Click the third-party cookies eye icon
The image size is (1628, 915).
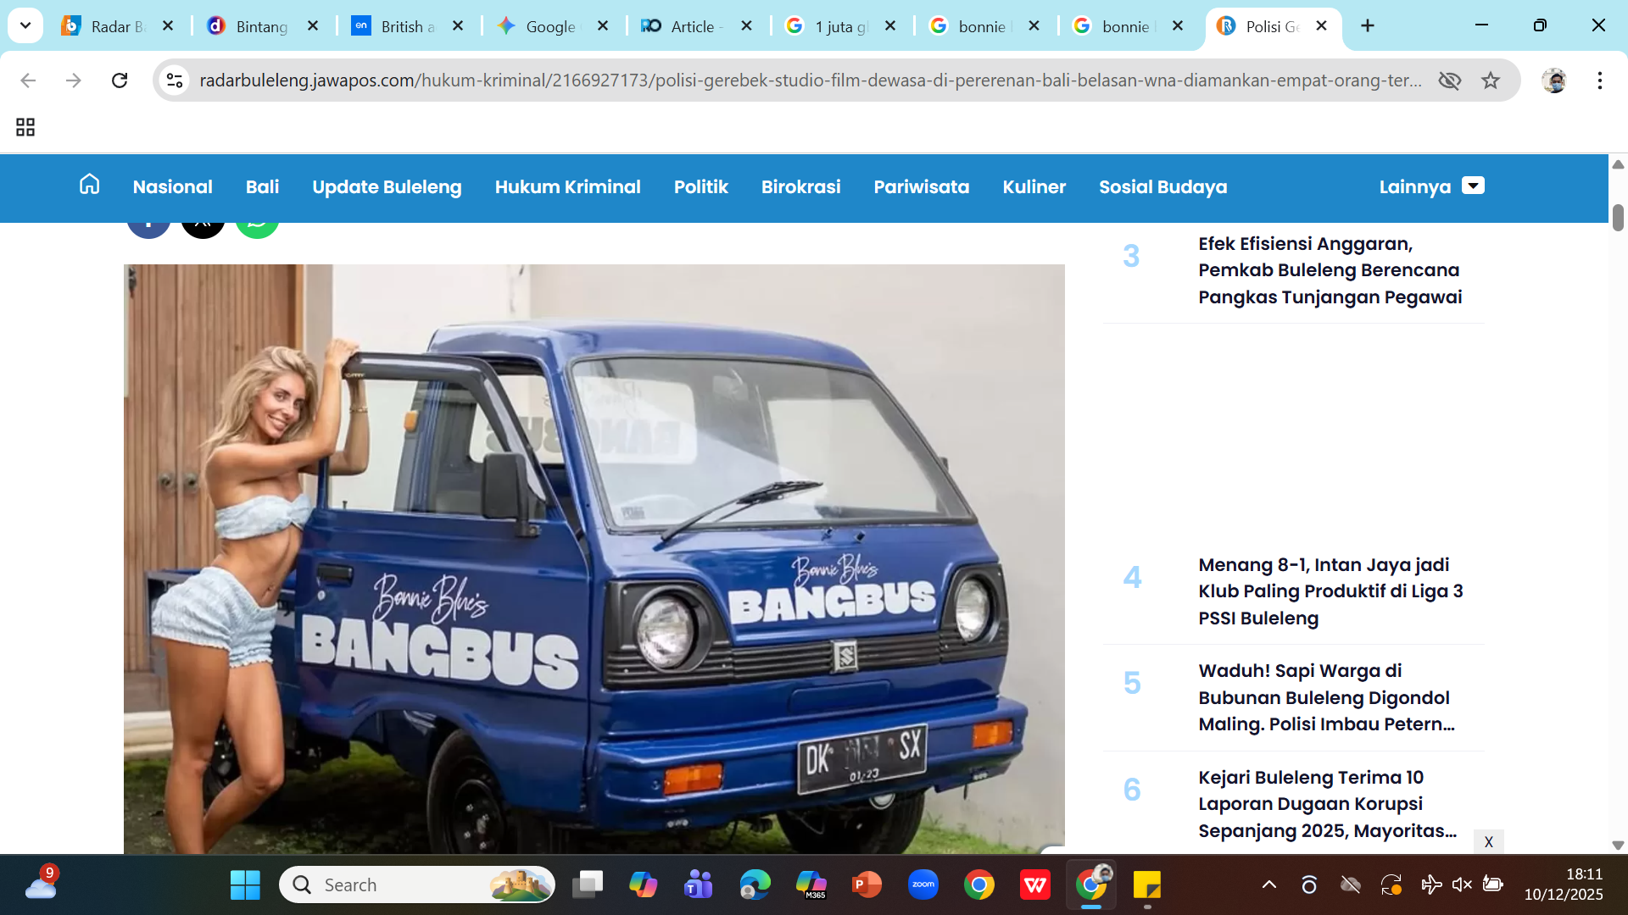1450,80
